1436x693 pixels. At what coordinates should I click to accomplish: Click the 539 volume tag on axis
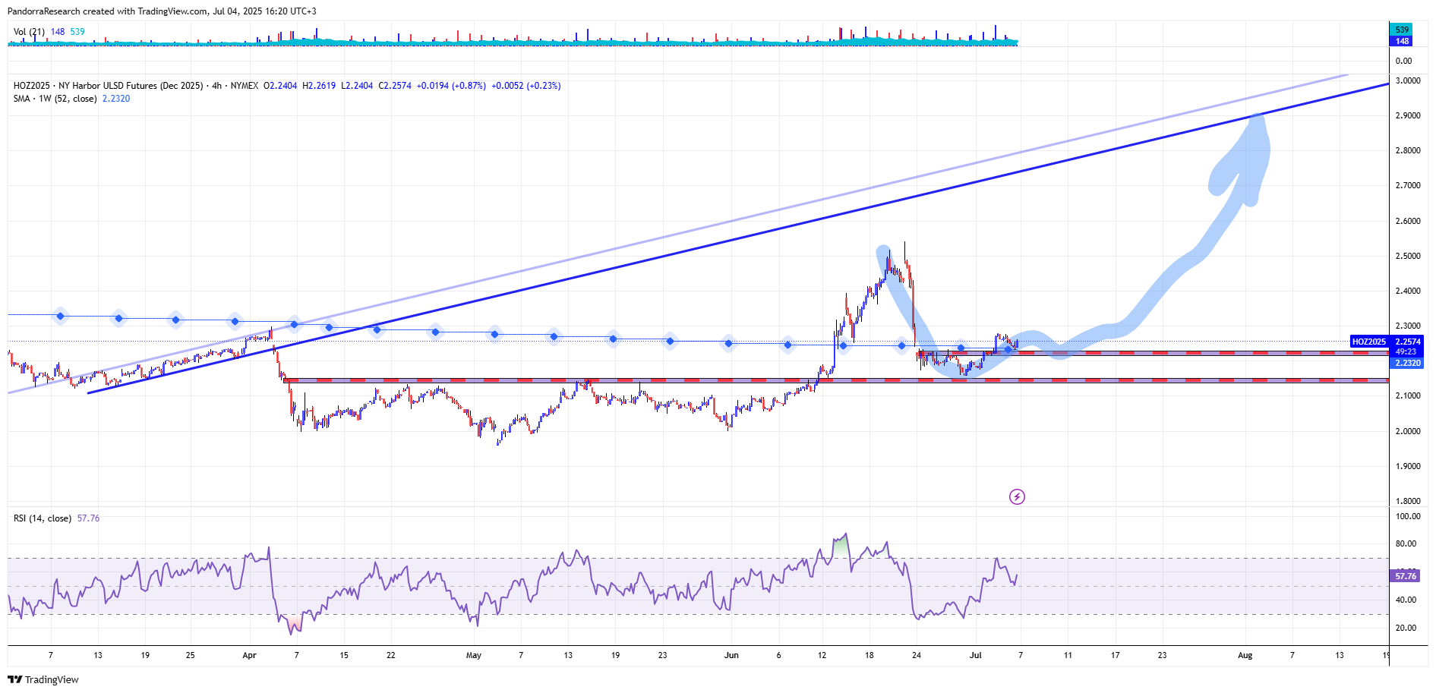(x=1402, y=30)
